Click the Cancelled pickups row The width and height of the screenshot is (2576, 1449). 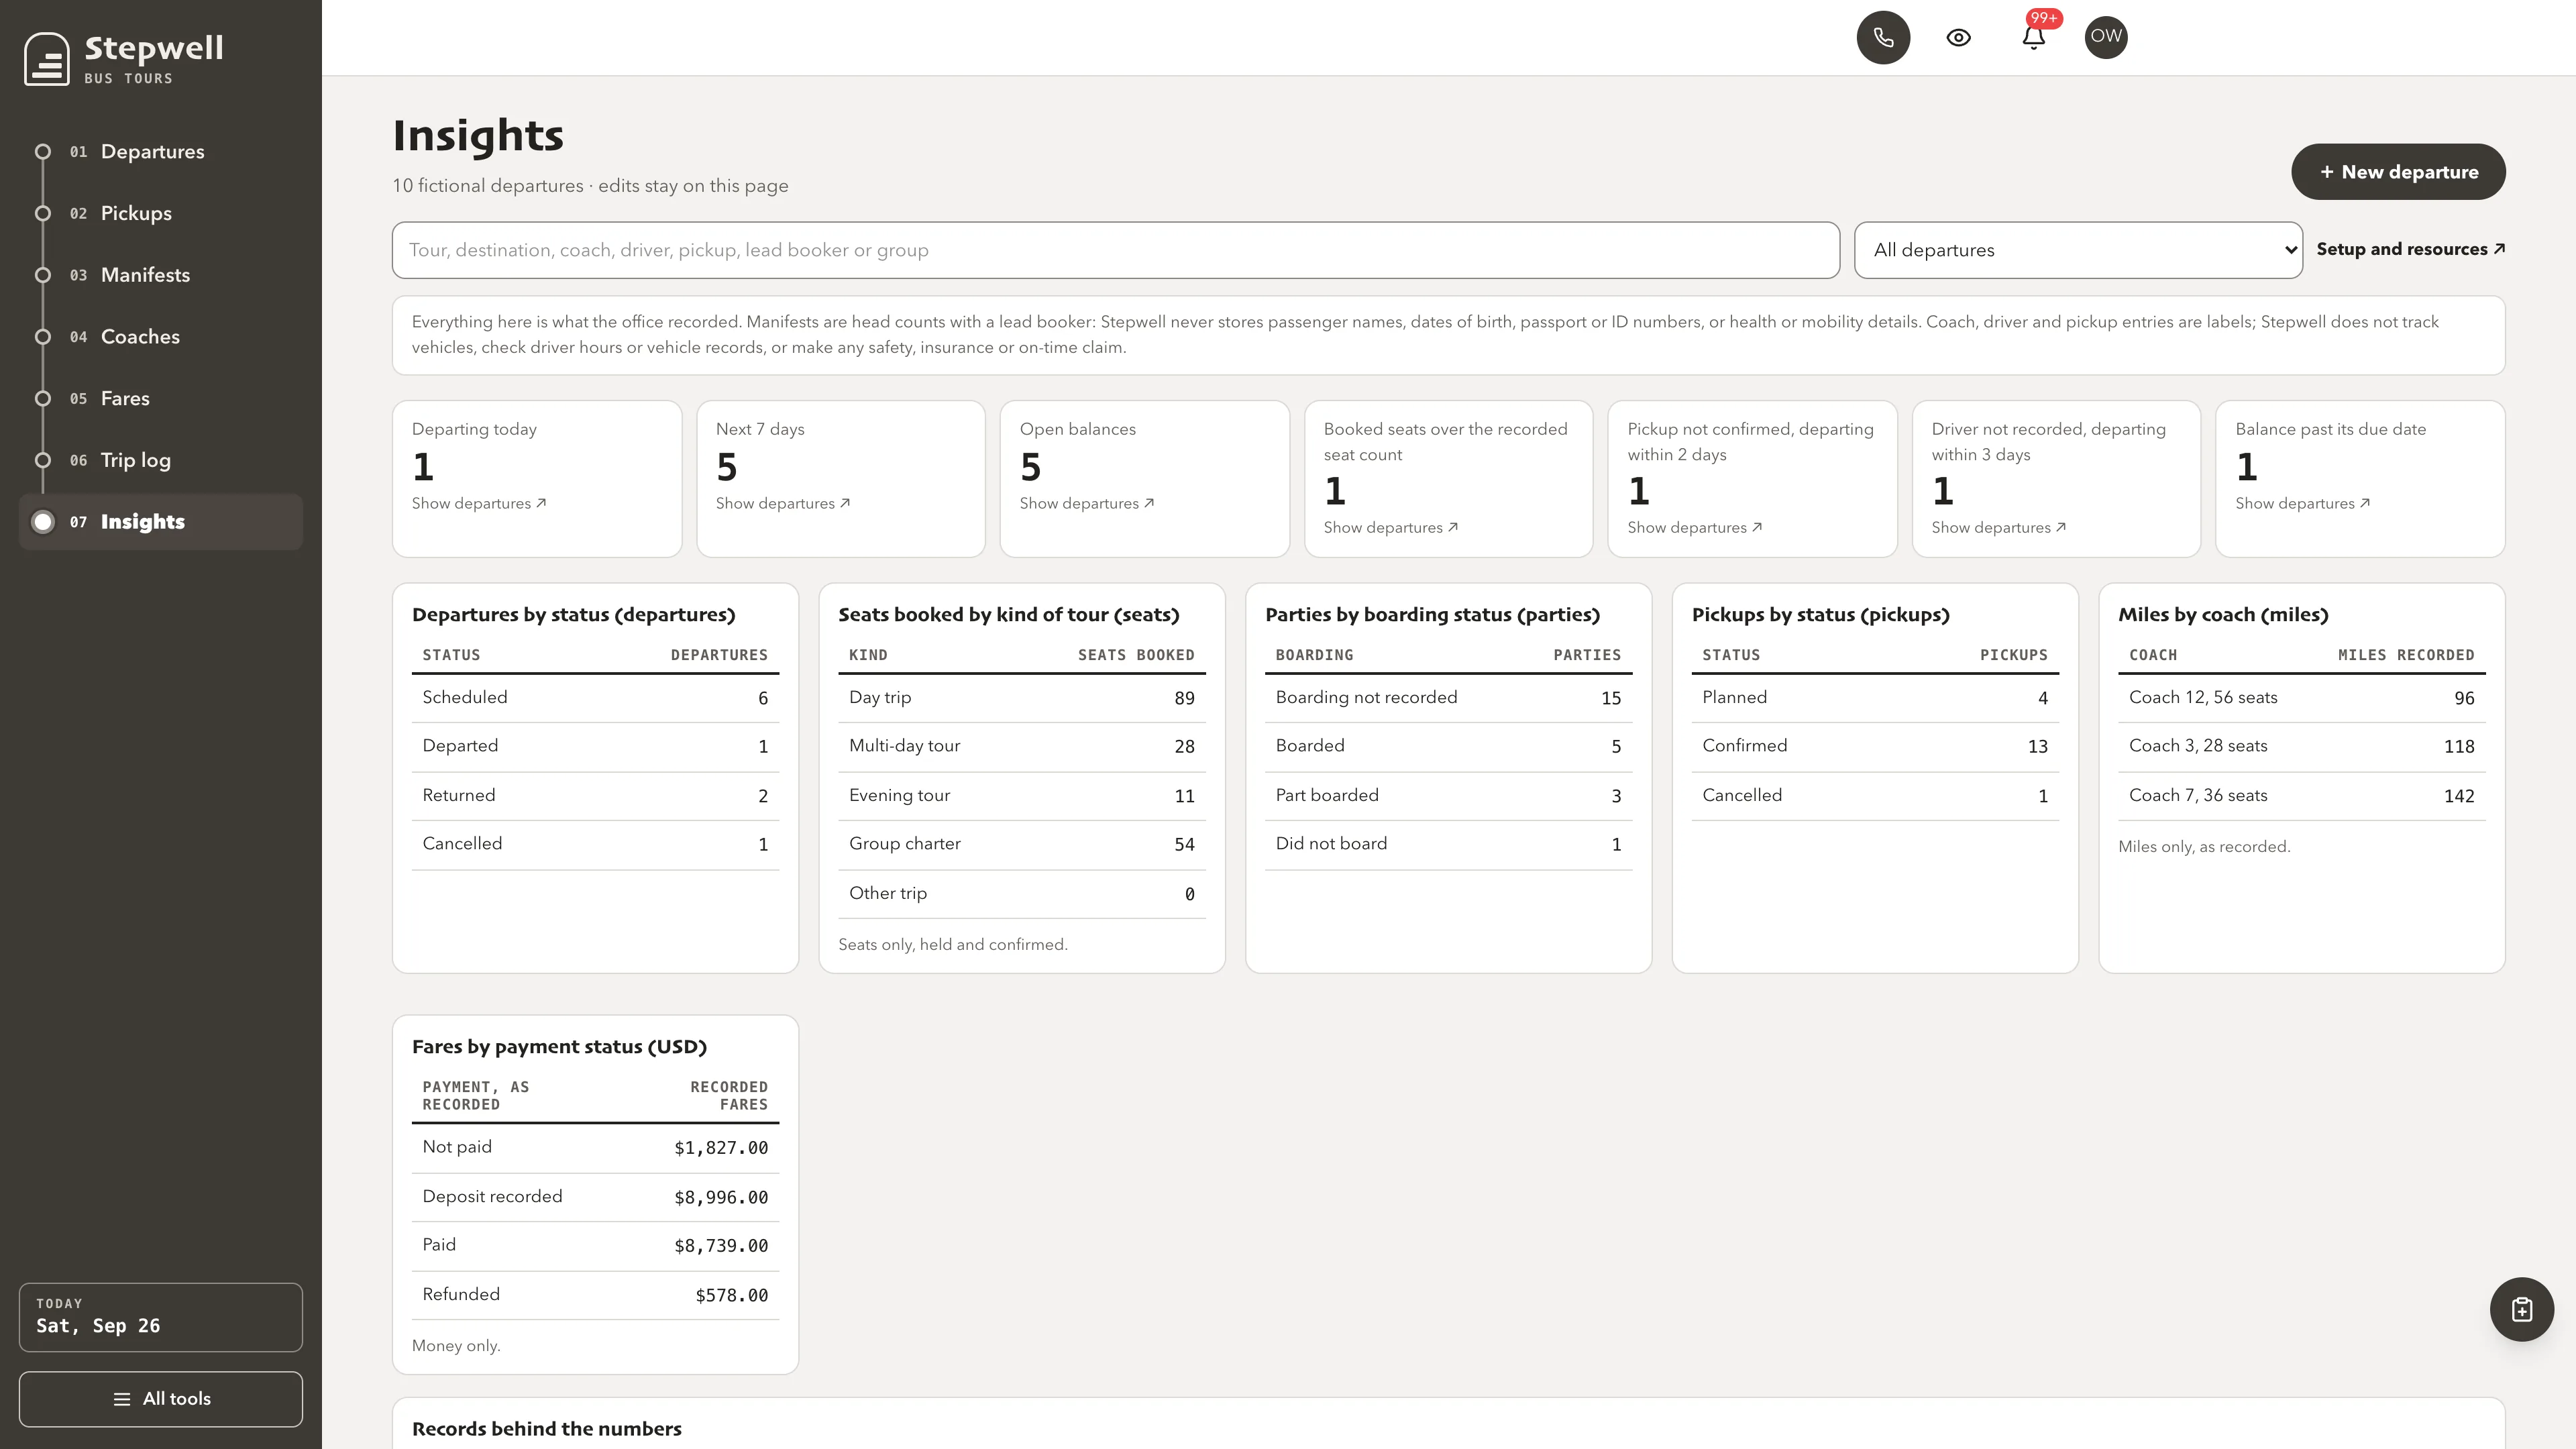[1875, 796]
